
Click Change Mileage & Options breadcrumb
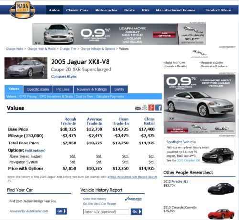(98, 49)
